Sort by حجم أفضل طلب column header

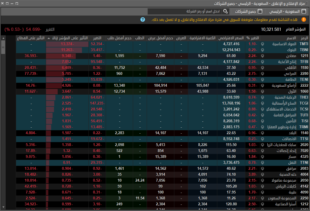[120, 38]
